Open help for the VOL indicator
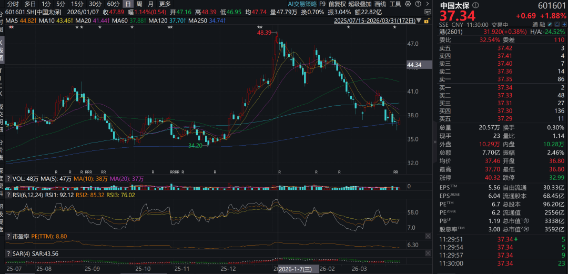The height and width of the screenshot is (274, 568). [x=8, y=179]
